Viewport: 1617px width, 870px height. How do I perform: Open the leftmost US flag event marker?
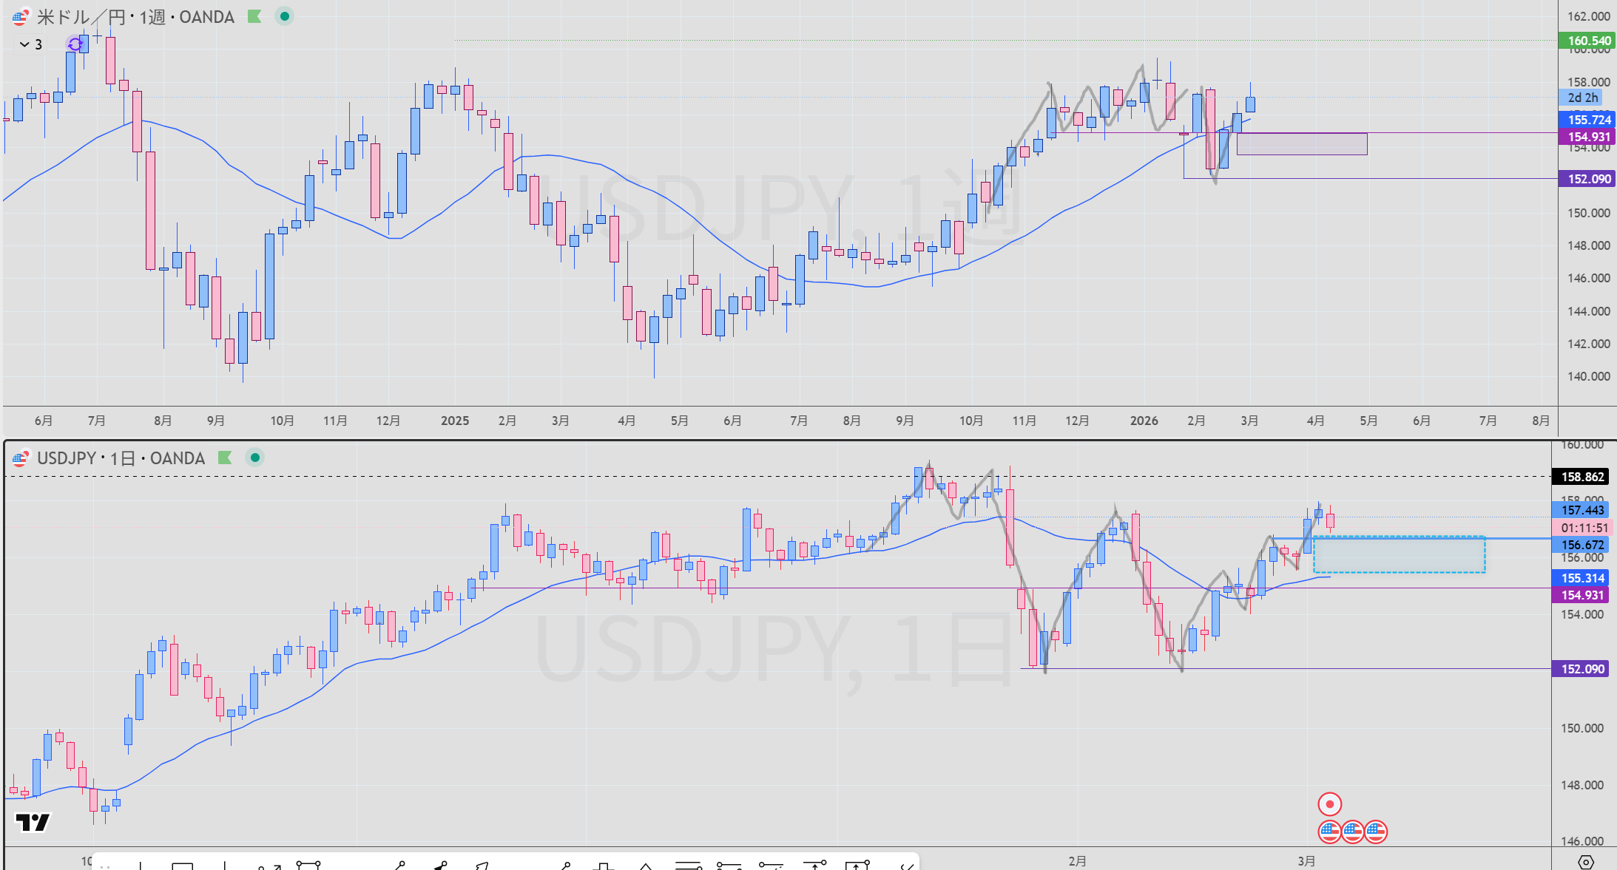pyautogui.click(x=1329, y=832)
